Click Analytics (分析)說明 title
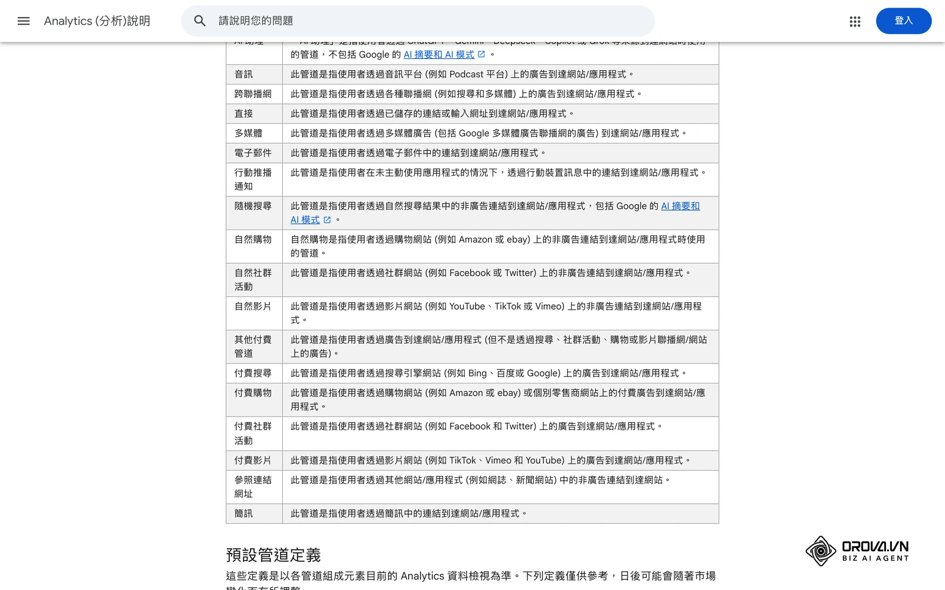 97,21
